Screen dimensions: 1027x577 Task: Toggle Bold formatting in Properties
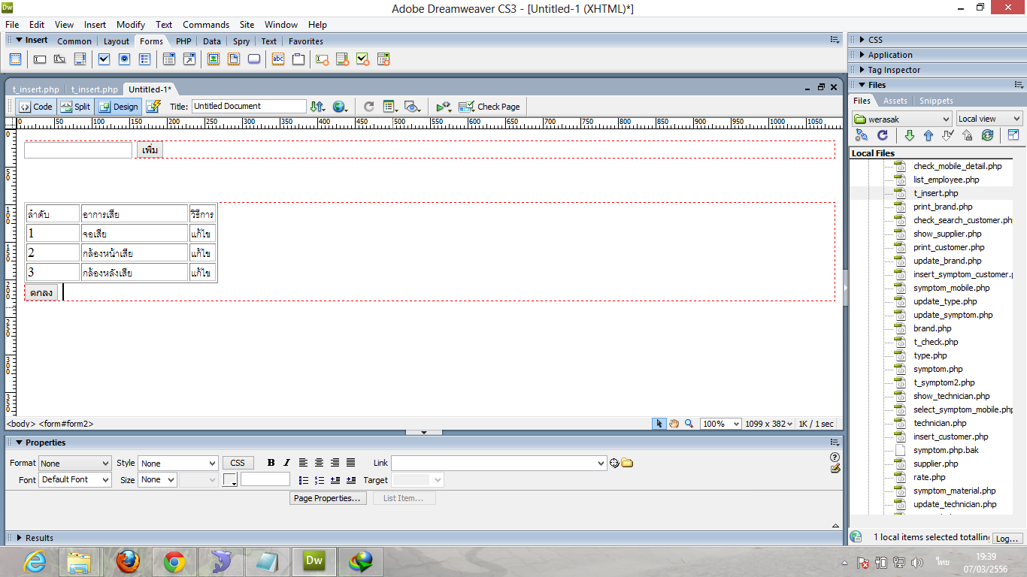pyautogui.click(x=271, y=463)
